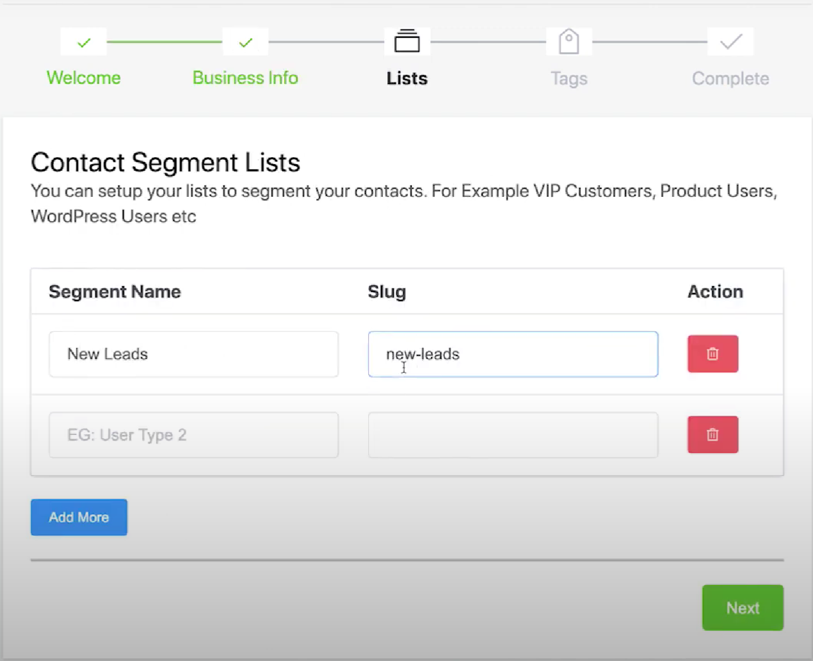
Task: Click the Business Info green checkmark icon
Action: 245,41
